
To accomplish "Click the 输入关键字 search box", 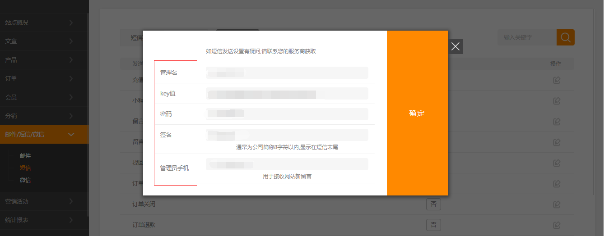I will tap(526, 38).
